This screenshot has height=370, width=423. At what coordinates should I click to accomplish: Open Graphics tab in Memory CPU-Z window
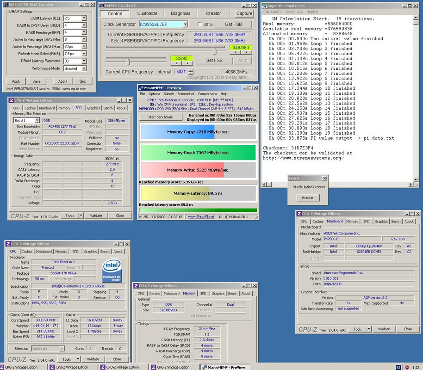218,293
